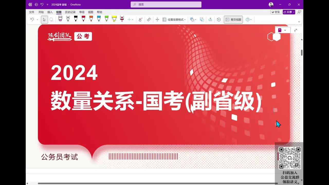Select the yellow highlighter
Viewport: 329px width, 185px height.
tap(114, 19)
